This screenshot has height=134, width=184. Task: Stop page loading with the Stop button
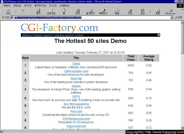(38, 12)
